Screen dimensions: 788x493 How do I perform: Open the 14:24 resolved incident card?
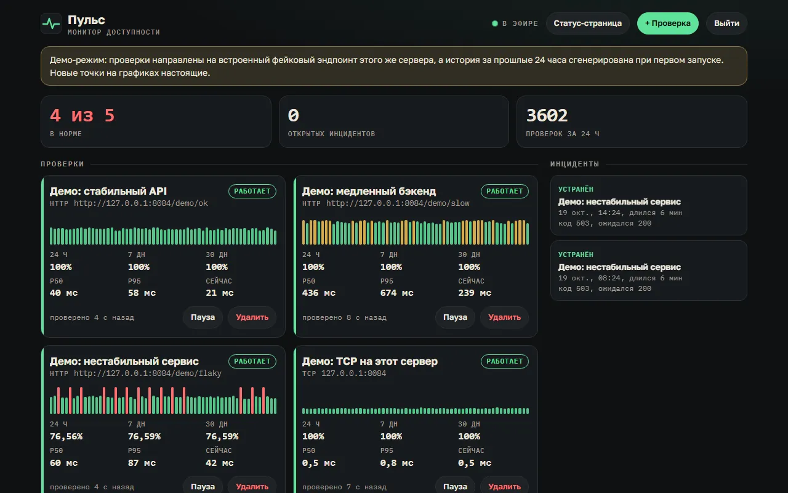(x=649, y=205)
